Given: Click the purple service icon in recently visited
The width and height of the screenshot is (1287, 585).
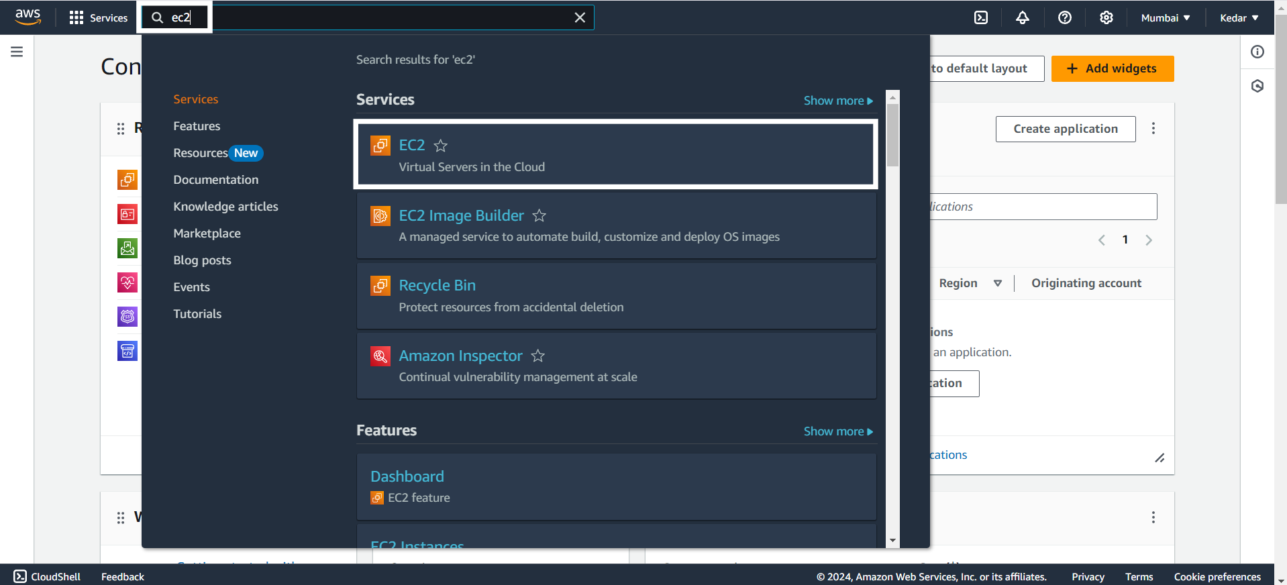Looking at the screenshot, I should click(127, 317).
